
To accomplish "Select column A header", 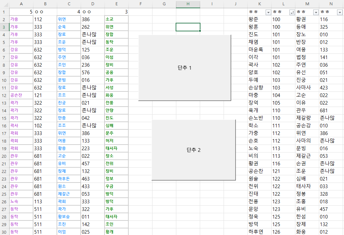I will click(x=21, y=4).
